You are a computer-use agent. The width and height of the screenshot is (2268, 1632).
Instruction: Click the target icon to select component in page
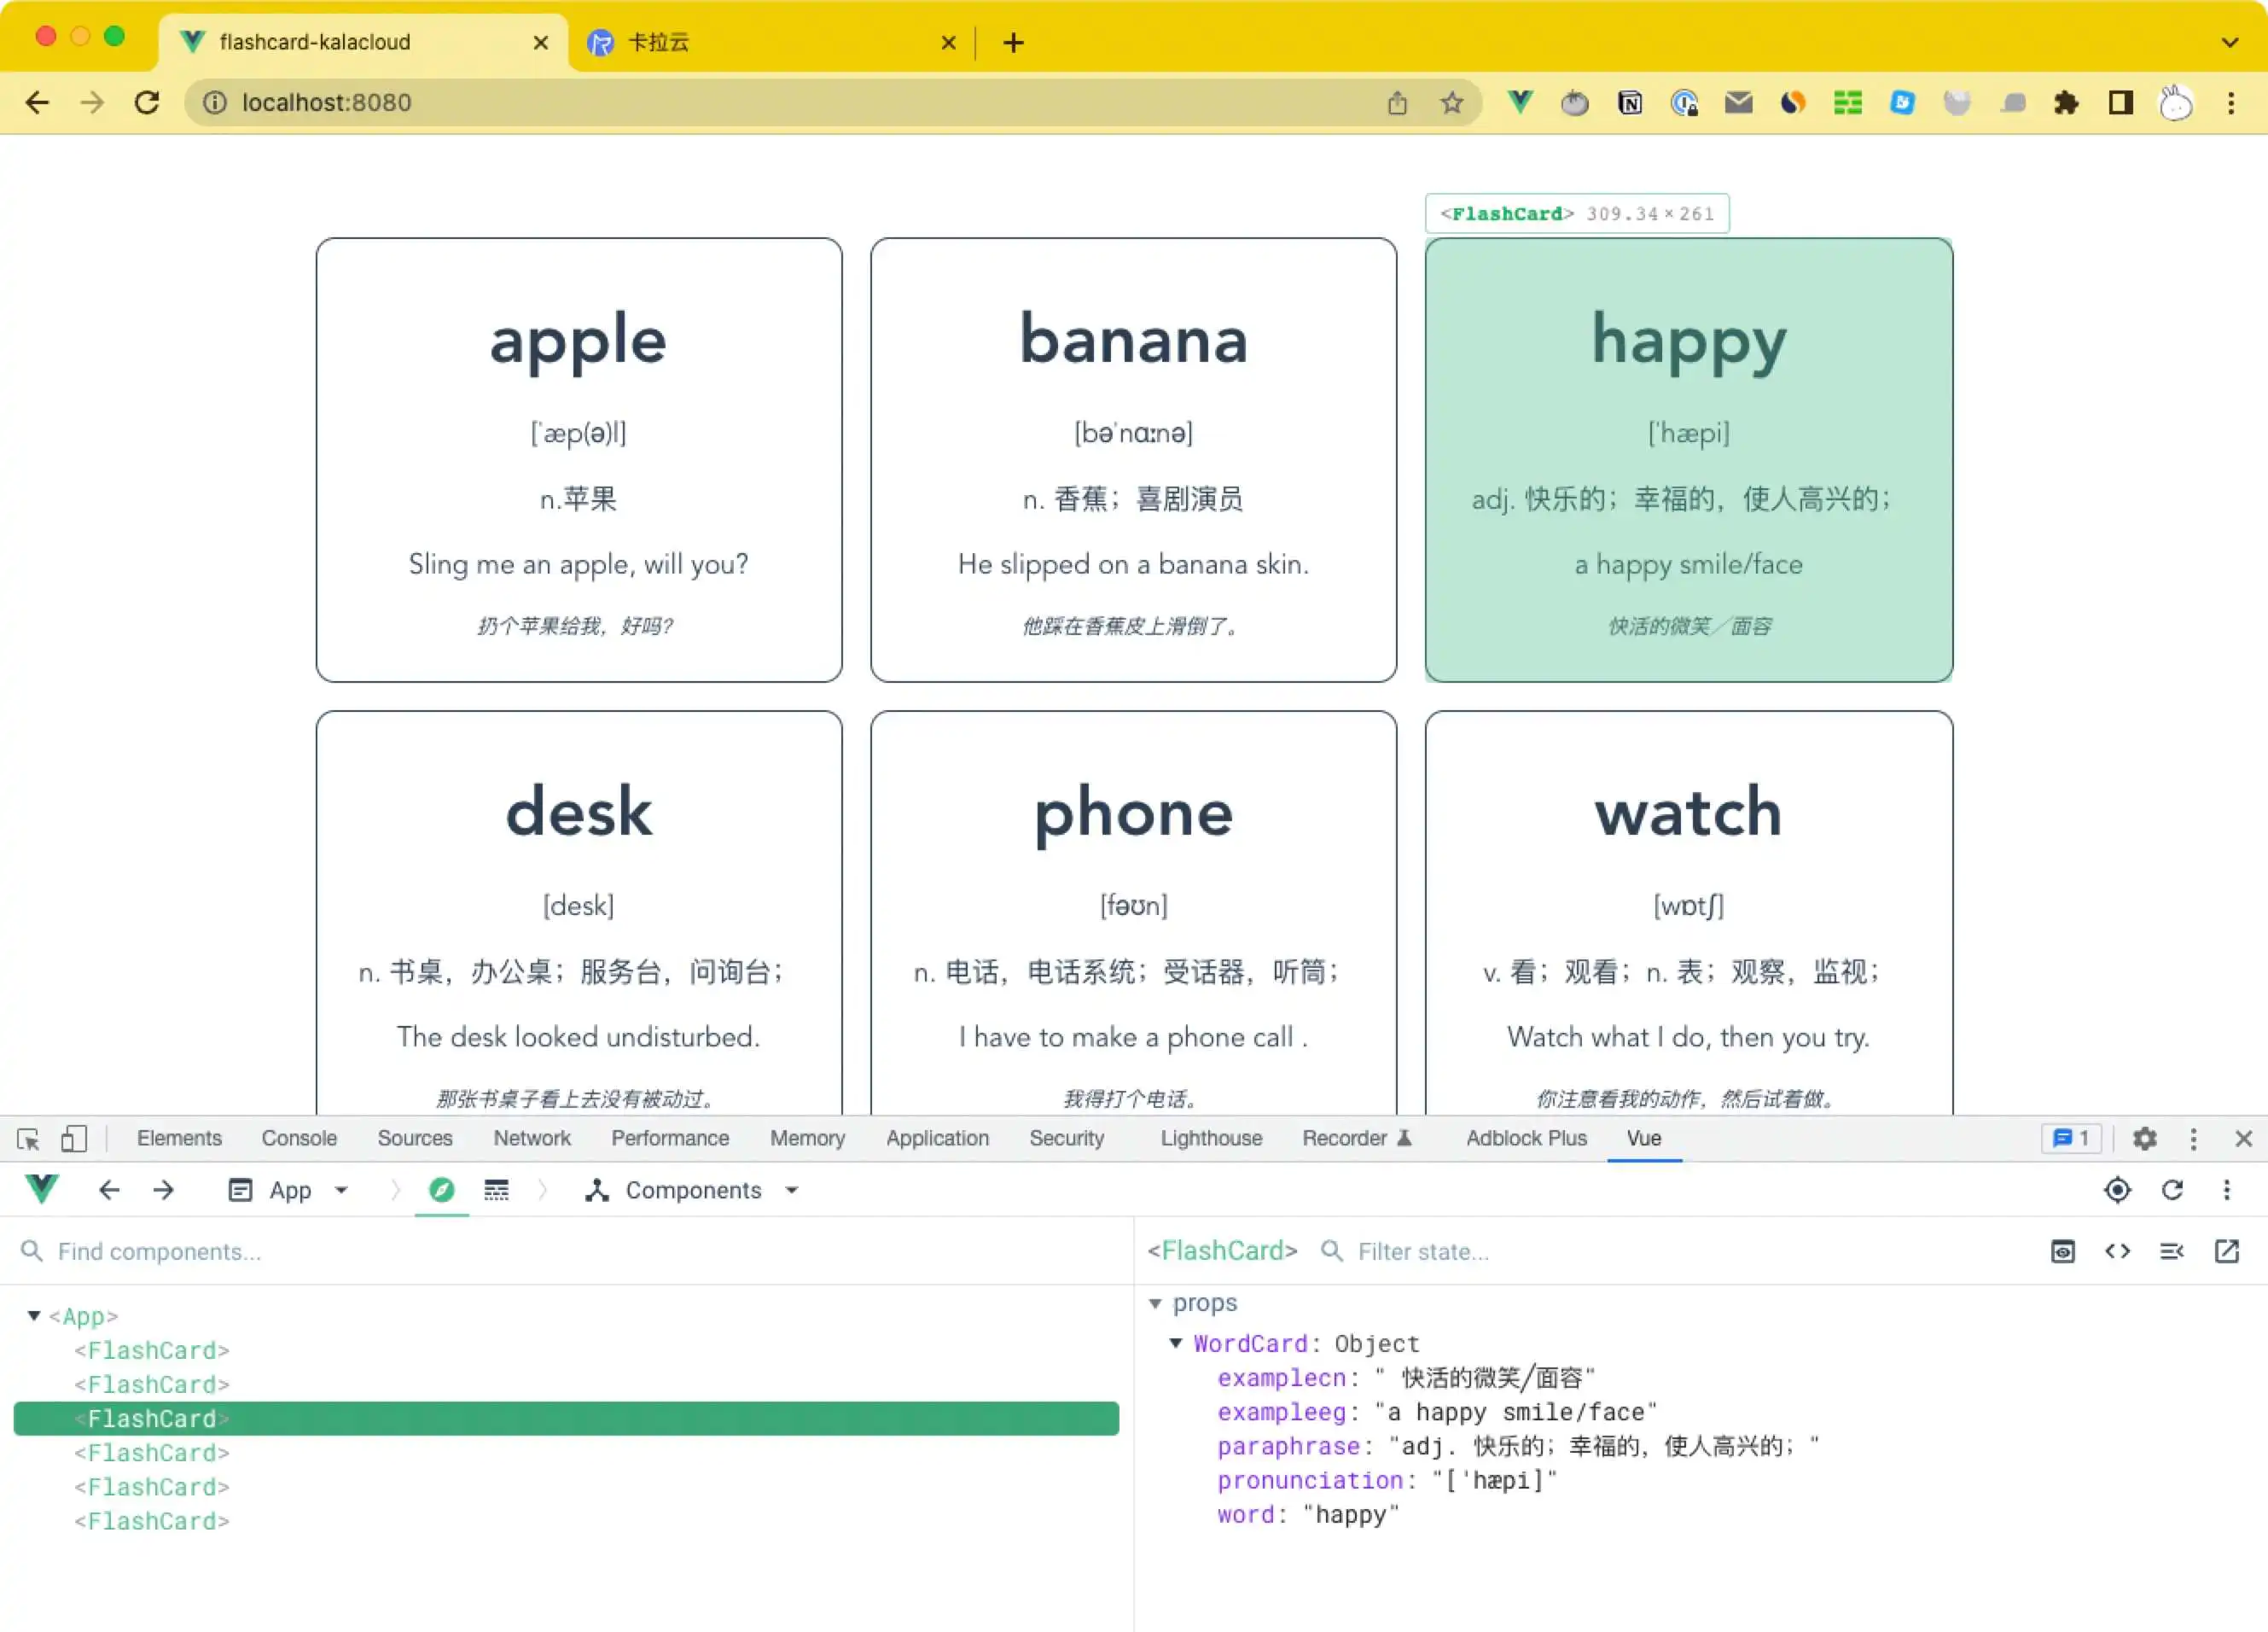2117,1191
